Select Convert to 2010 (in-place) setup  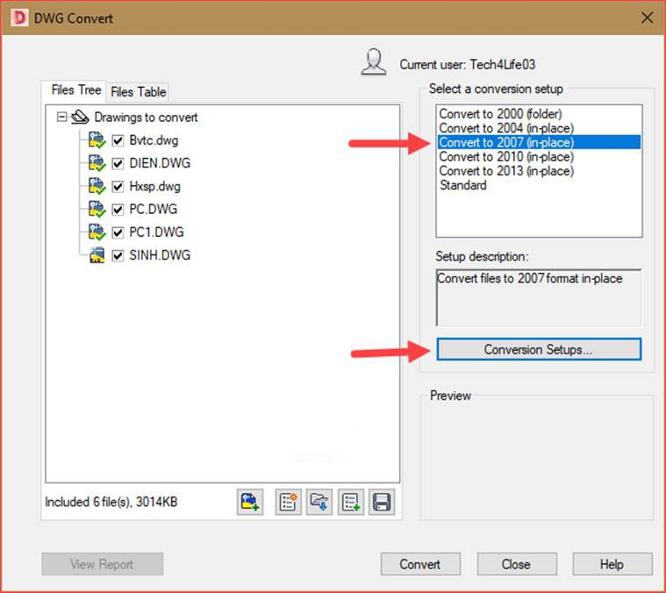click(539, 157)
